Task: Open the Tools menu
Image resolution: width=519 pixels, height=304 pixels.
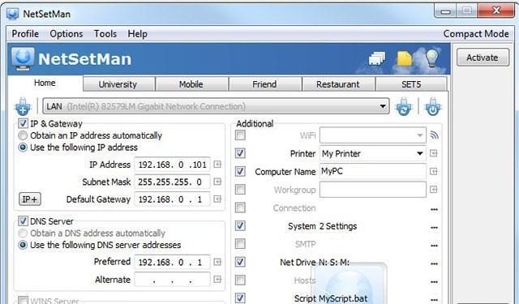Action: tap(105, 34)
